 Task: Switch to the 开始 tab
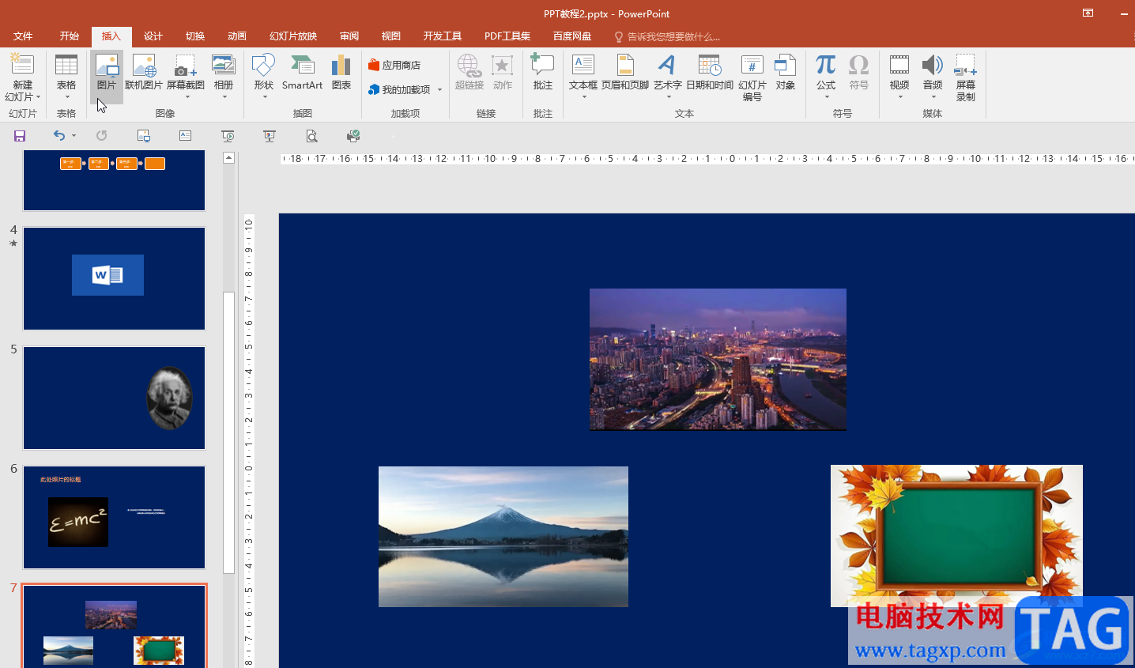[70, 36]
